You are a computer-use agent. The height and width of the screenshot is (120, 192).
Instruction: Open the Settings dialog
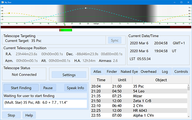(69, 75)
